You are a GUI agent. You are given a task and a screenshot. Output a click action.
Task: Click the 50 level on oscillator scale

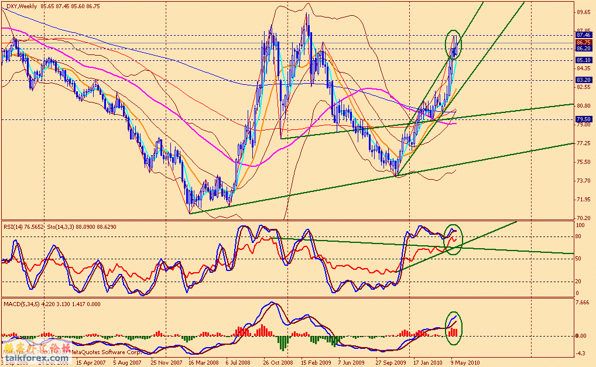coord(579,259)
